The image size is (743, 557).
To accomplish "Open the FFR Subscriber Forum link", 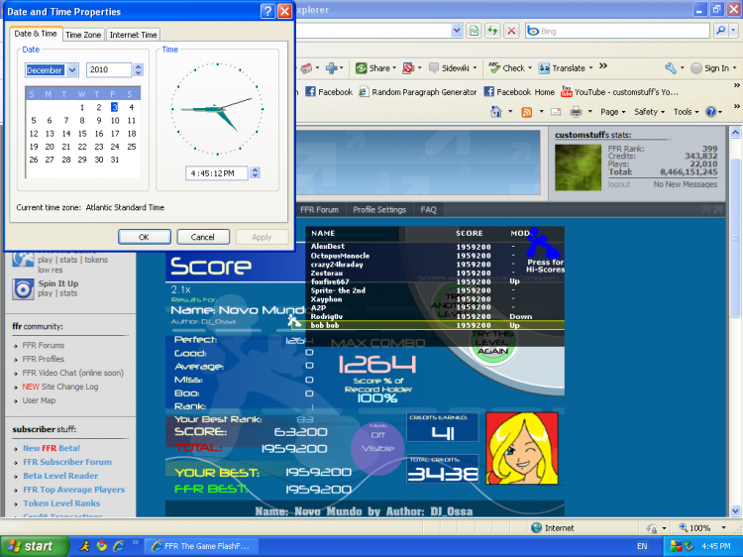I will [x=67, y=462].
